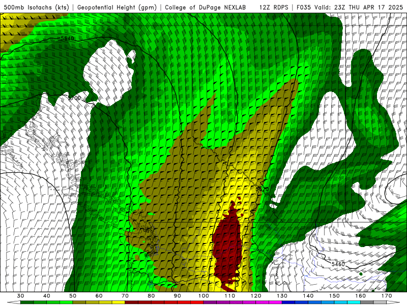Click the 'Geopotential Height (gpm)' title text

click(x=117, y=7)
